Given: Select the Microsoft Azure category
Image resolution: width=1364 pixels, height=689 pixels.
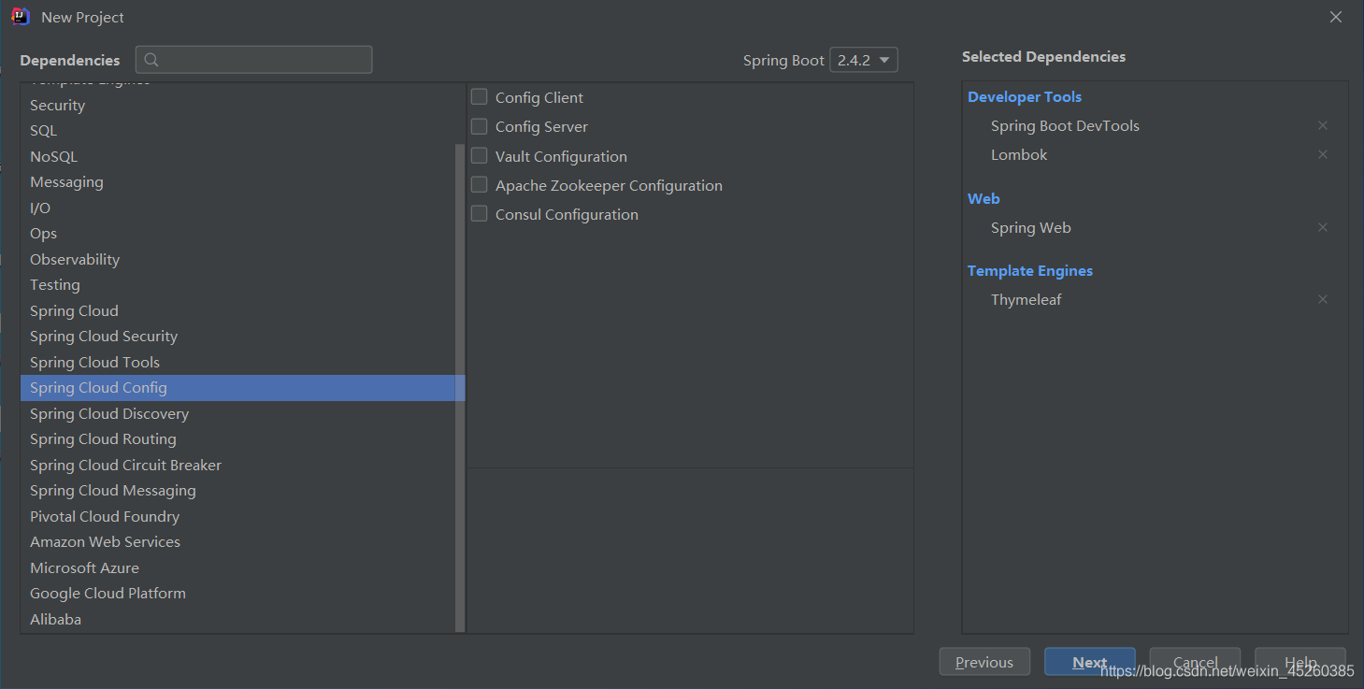Looking at the screenshot, I should coord(237,568).
